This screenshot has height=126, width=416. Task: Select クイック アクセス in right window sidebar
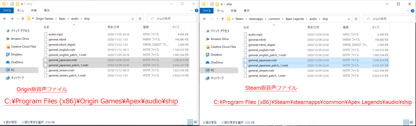click(x=220, y=31)
